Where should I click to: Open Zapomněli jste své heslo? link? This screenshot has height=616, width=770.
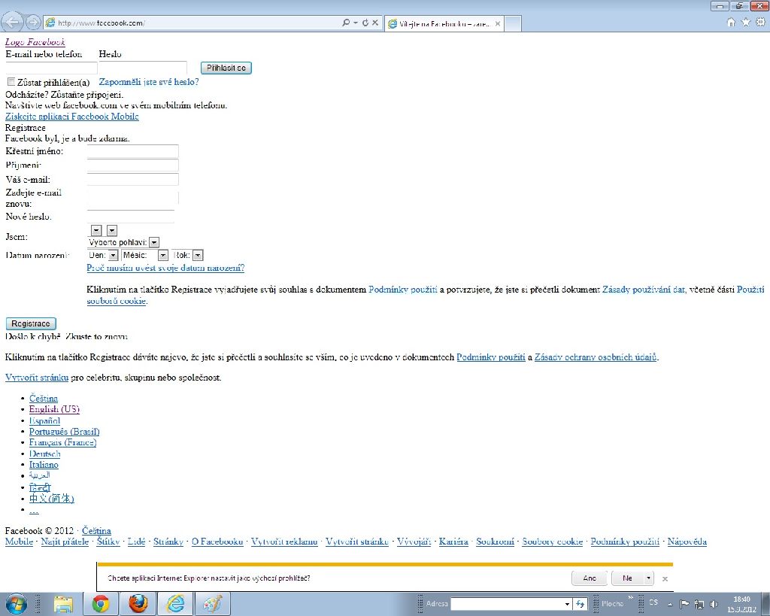[x=149, y=82]
